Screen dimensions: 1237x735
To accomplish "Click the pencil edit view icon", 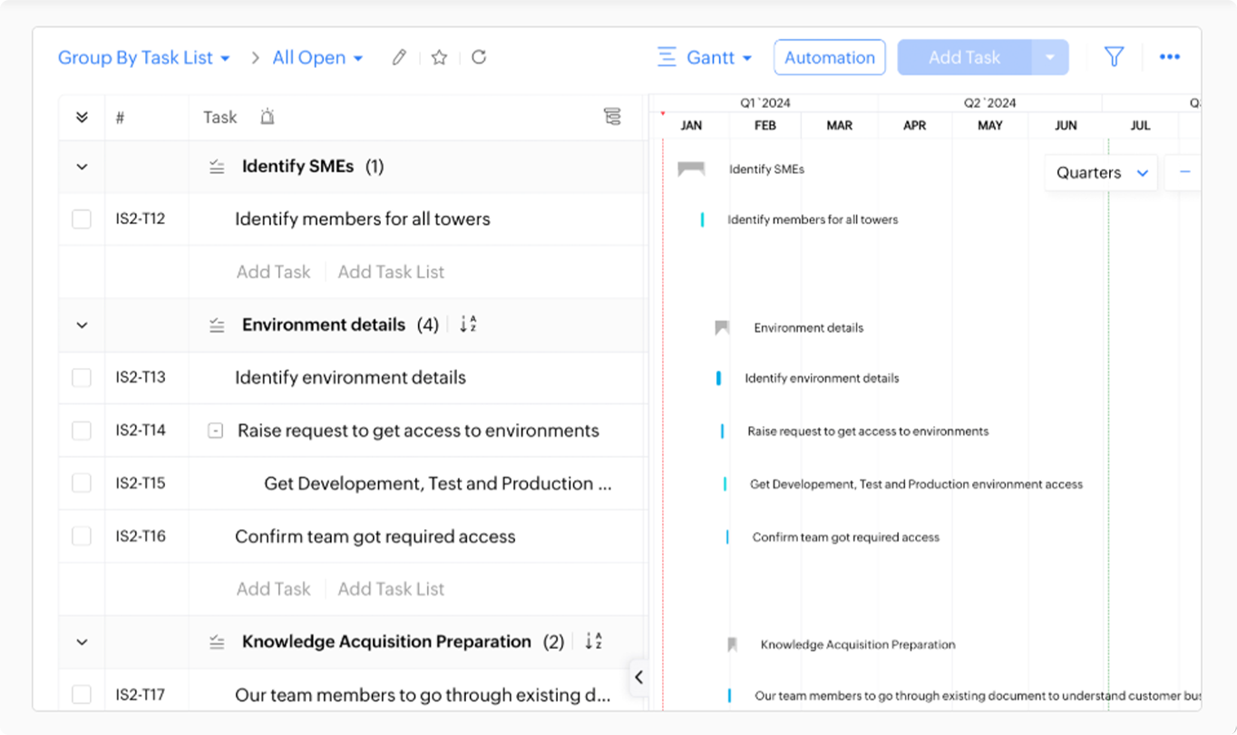I will pyautogui.click(x=399, y=58).
